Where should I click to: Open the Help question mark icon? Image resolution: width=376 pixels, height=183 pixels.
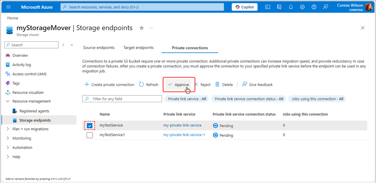[x=314, y=7]
